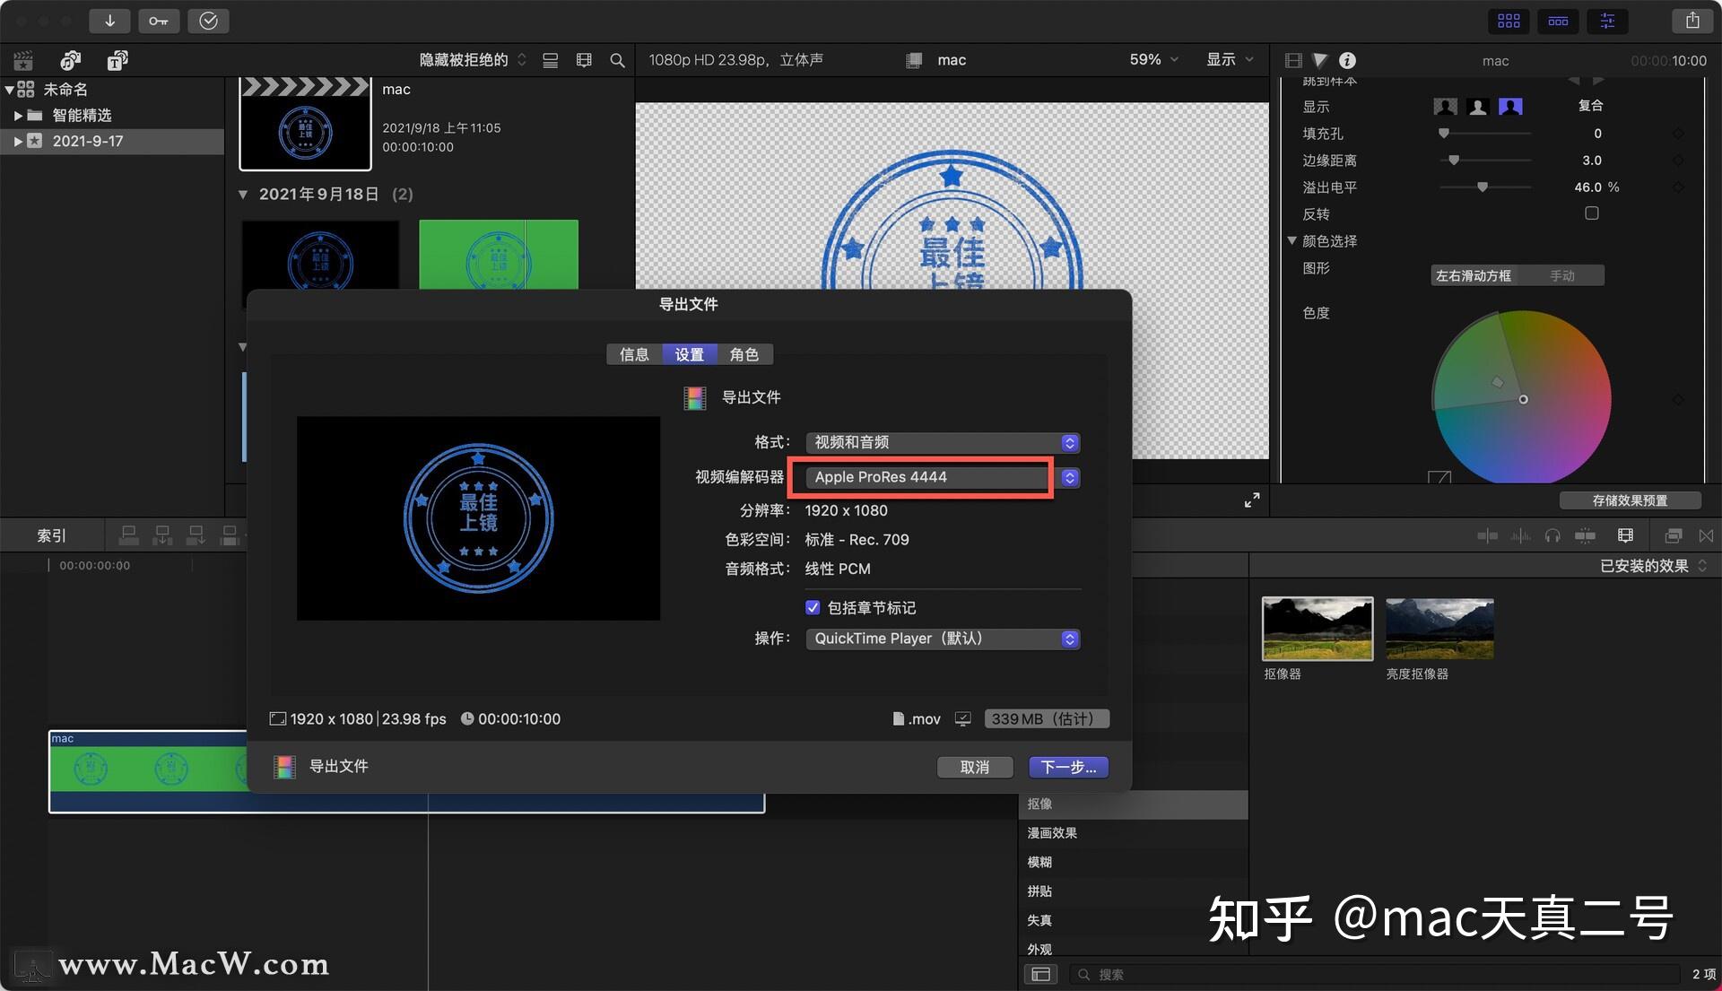Click the 存储效果预置 button
Screen dimensions: 1722x991
1630,500
